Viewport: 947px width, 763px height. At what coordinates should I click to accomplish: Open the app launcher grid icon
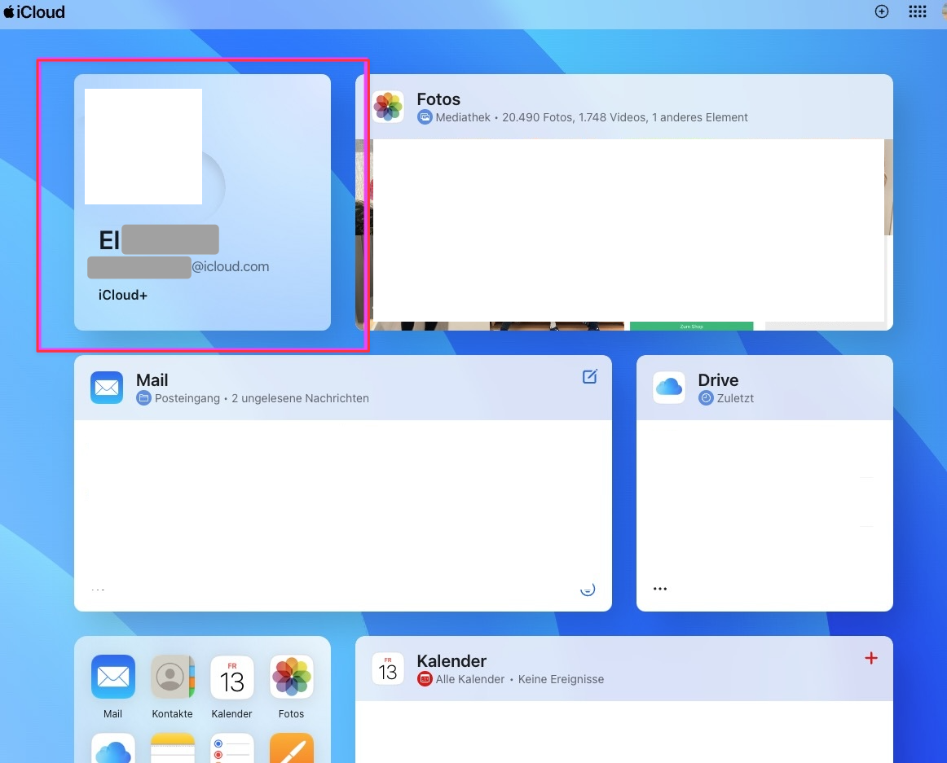tap(917, 11)
